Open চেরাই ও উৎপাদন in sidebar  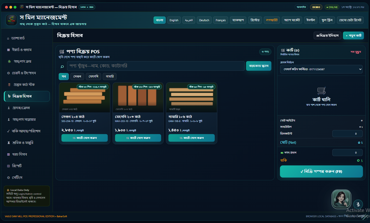27,73
